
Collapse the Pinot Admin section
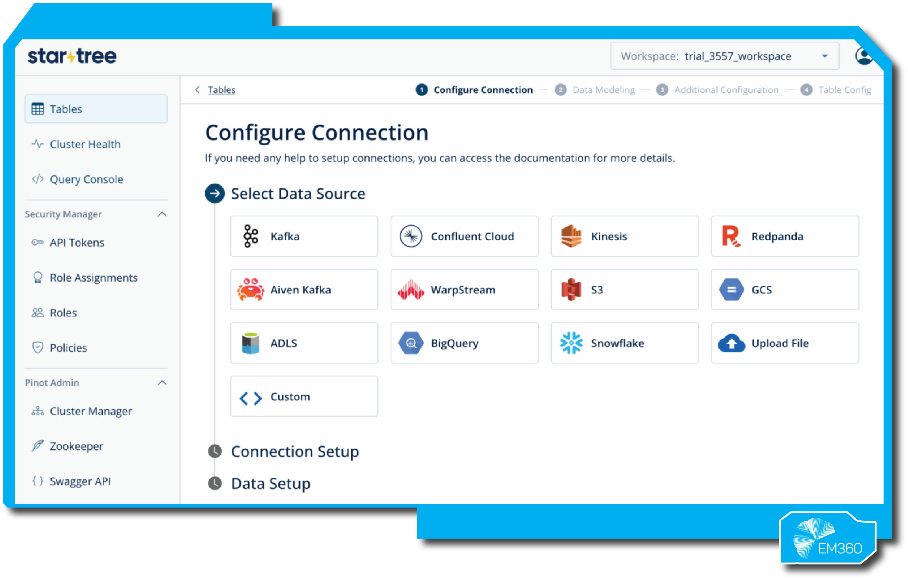click(162, 383)
